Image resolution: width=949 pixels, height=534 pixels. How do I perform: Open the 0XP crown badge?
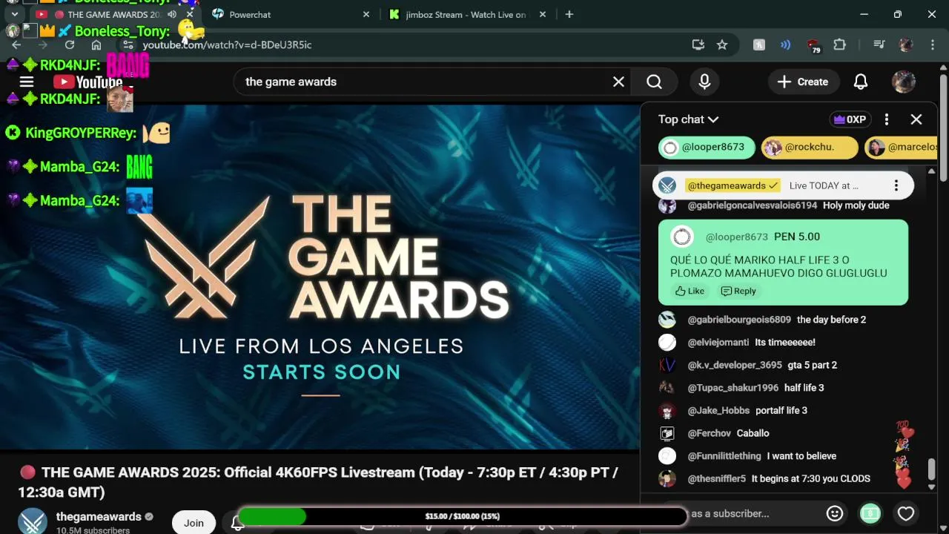850,119
